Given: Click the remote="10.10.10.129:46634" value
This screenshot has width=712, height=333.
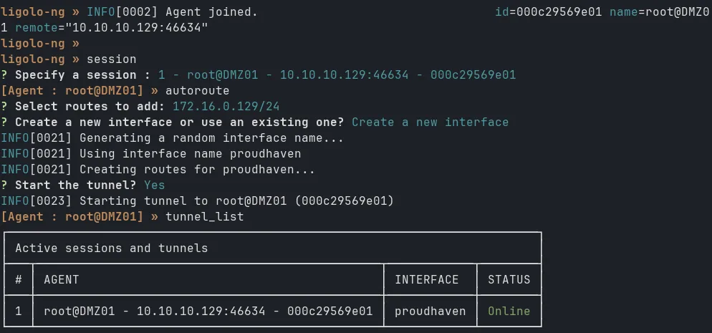Looking at the screenshot, I should click(111, 28).
